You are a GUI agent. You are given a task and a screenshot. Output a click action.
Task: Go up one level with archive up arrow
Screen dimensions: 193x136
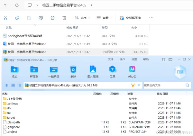point(7,85)
